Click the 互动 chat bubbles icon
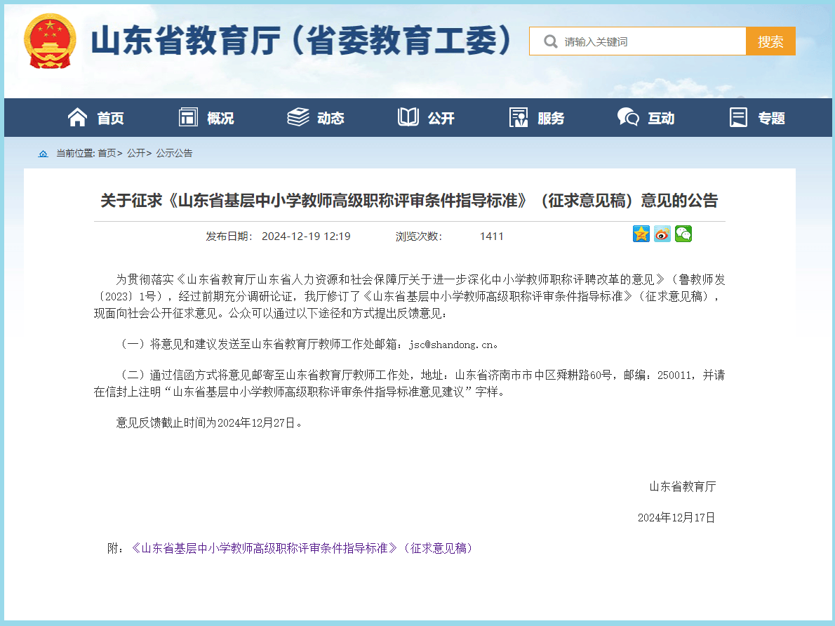 point(629,117)
